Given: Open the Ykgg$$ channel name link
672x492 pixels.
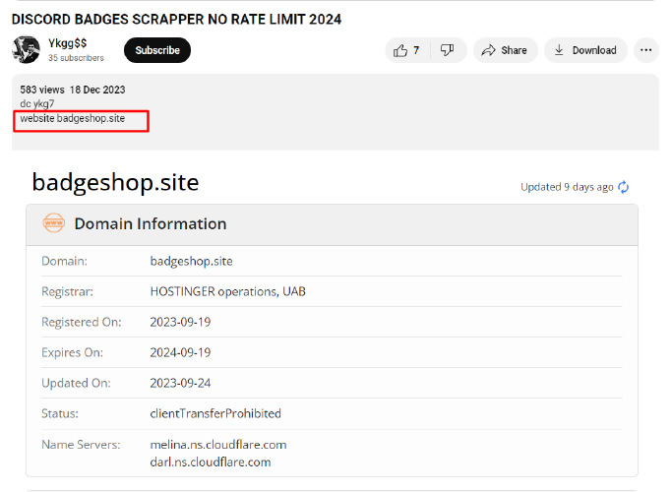Looking at the screenshot, I should [x=67, y=43].
